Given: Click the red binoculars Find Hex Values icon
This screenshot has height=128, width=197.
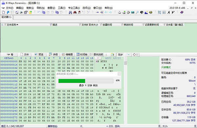Looking at the screenshot, I should click(75, 12).
